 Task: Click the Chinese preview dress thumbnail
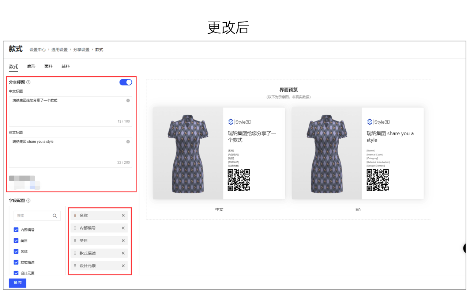[x=188, y=153]
